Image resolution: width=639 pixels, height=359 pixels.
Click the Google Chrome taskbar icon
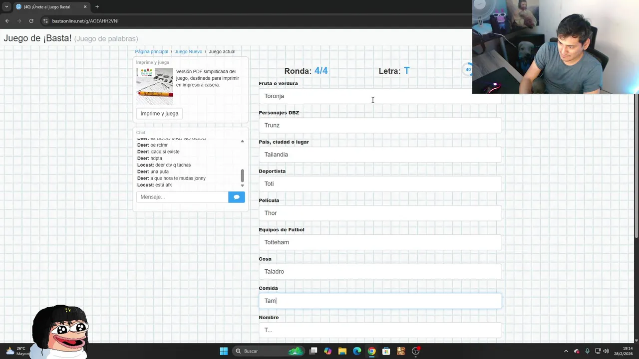(371, 351)
